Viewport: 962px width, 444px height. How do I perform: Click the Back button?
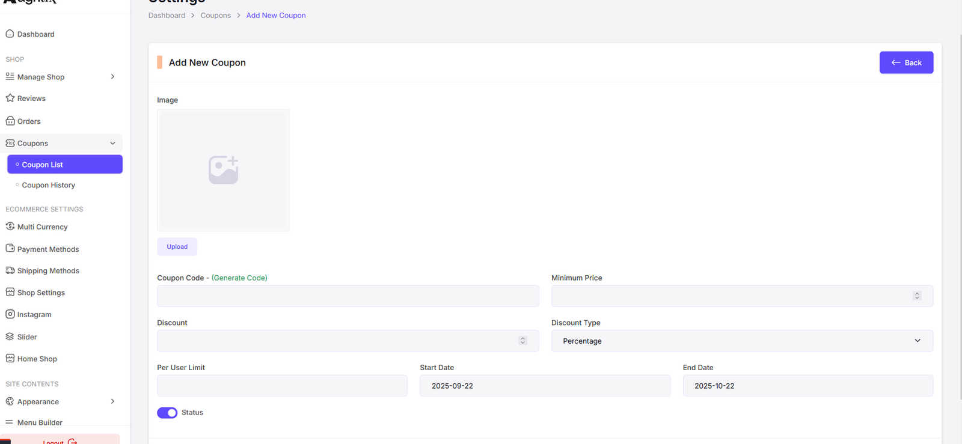pos(906,62)
